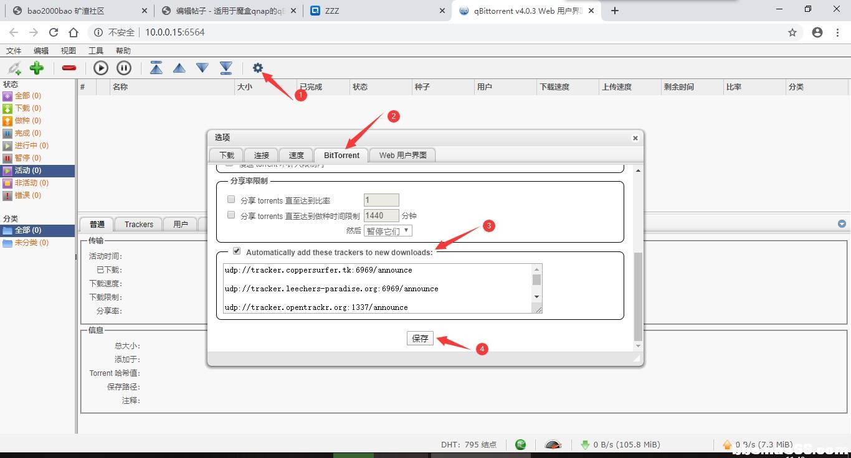Click the address bar URL 10.0.0.15:6564
Screen dimensions: 851x458
[x=175, y=32]
